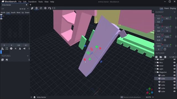177x99 pixels.
Task: Select the South UV face tab
Action: click(x=13, y=12)
